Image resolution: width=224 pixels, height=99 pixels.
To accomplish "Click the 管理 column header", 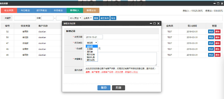I will (214, 26).
